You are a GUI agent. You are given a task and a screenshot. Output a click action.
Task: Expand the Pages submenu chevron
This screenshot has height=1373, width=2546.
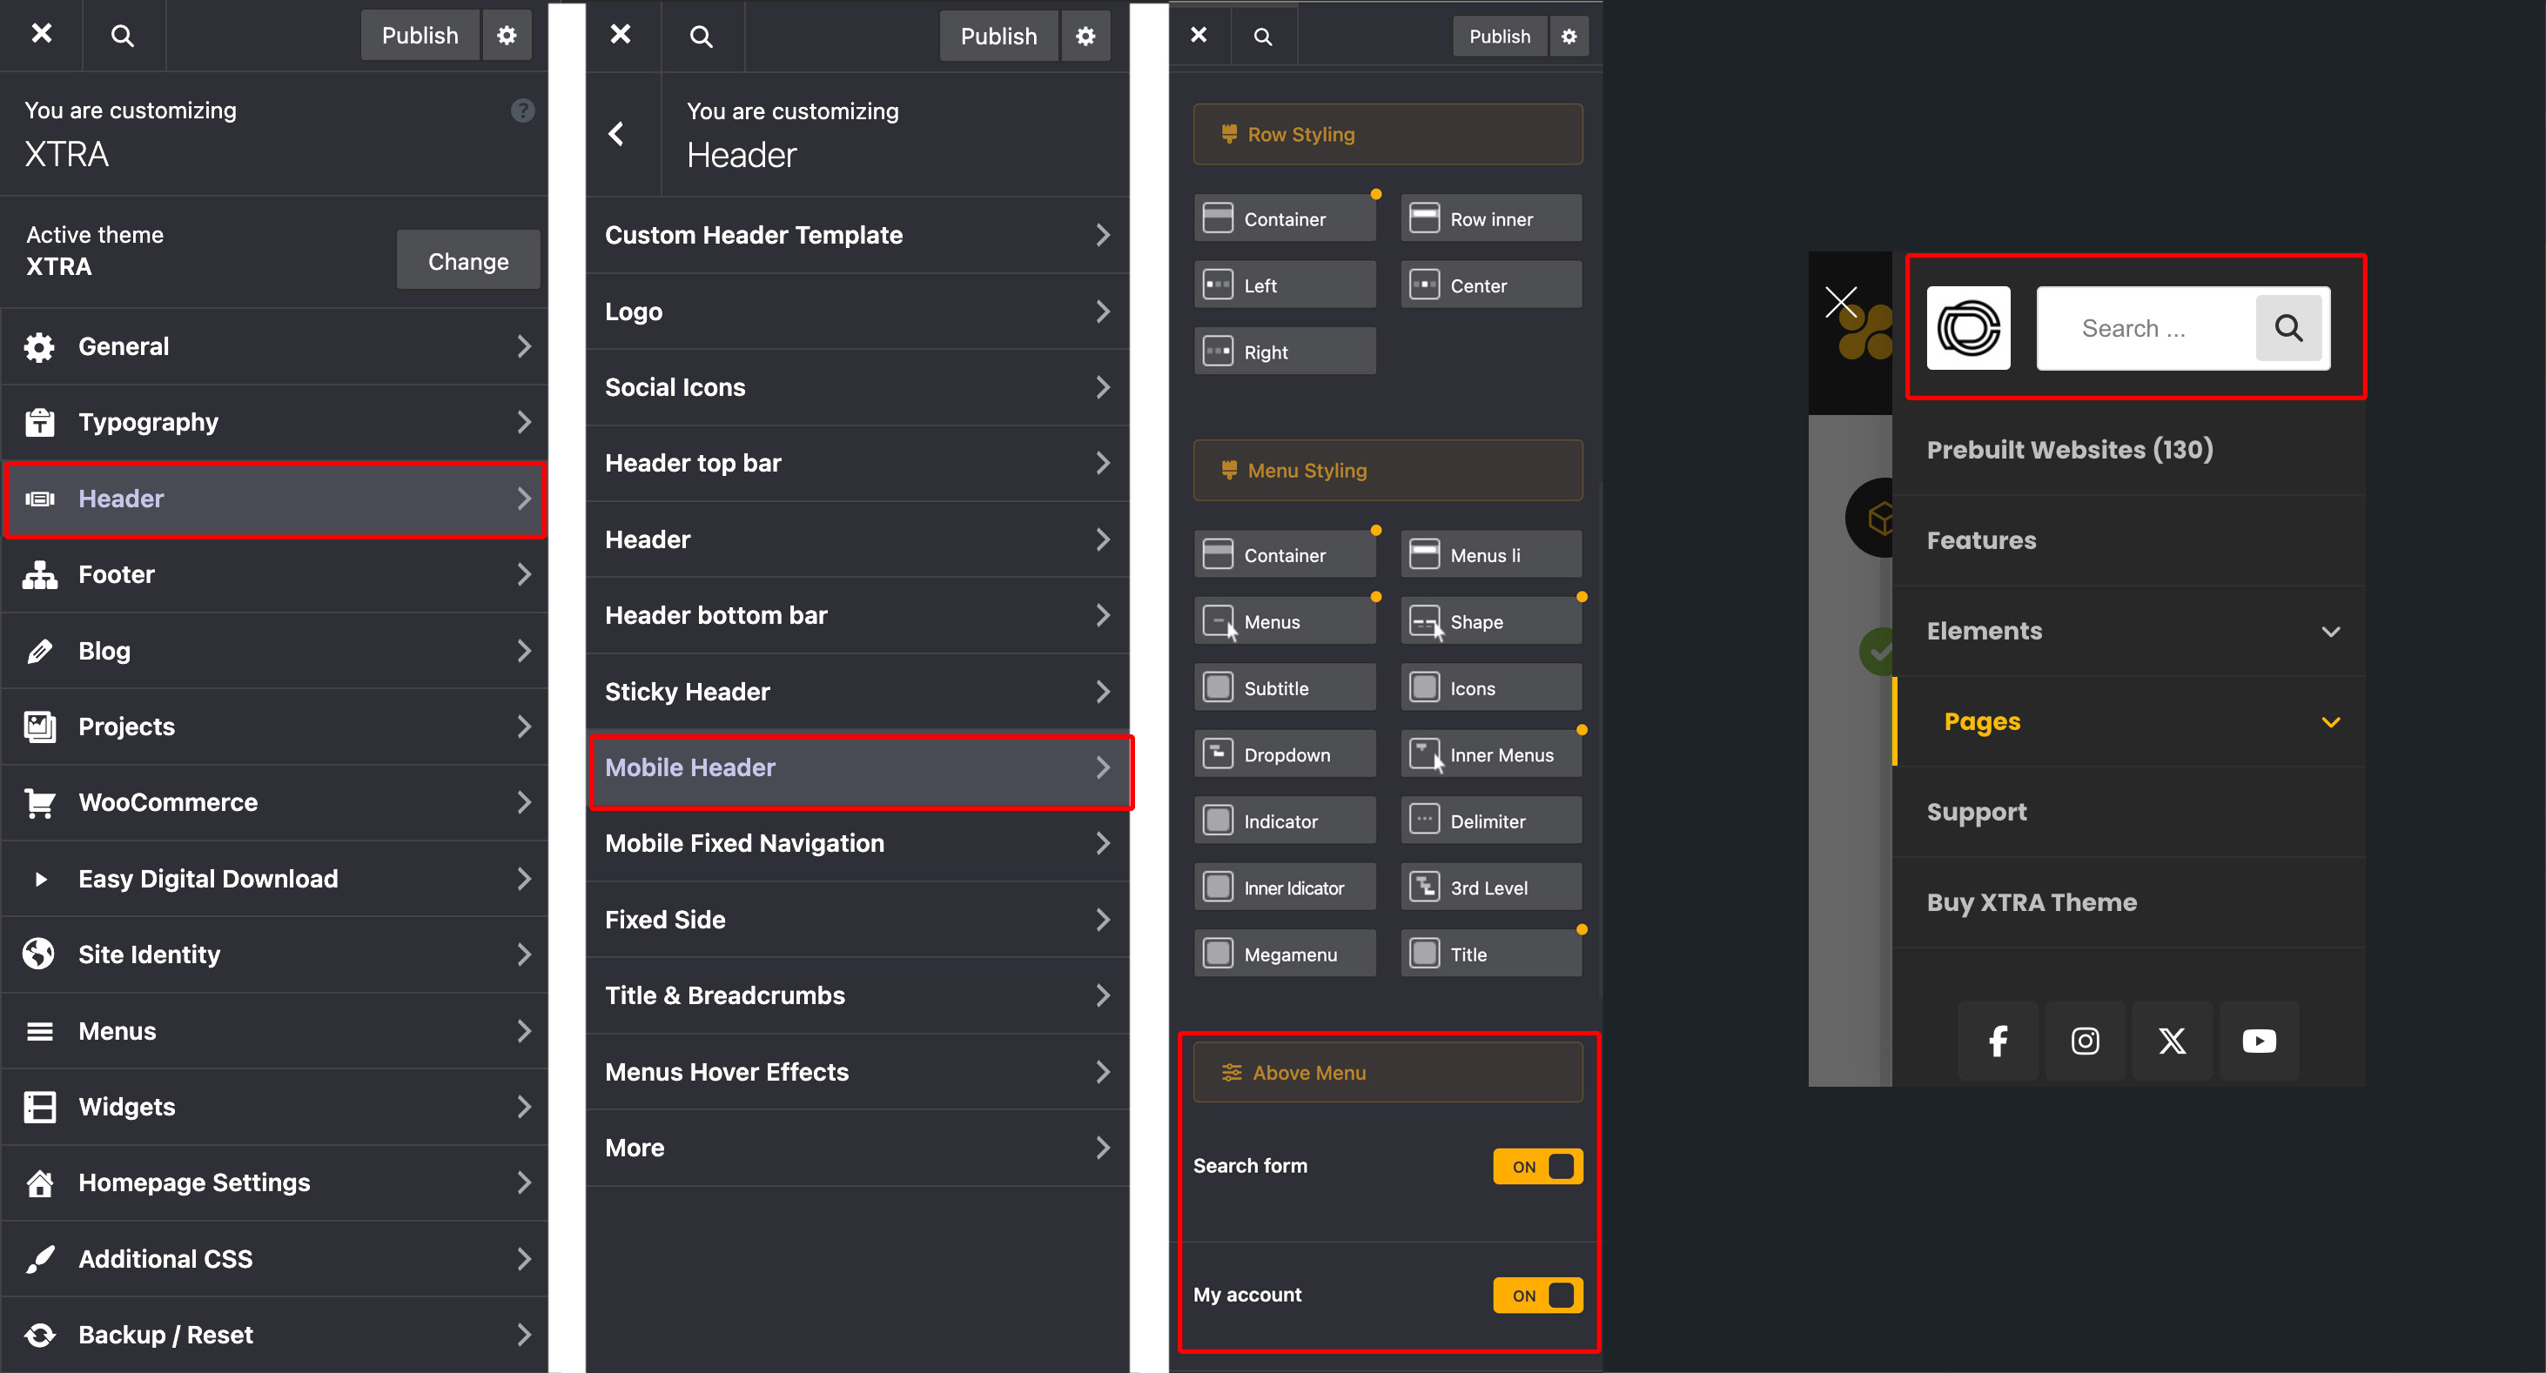coord(2330,722)
